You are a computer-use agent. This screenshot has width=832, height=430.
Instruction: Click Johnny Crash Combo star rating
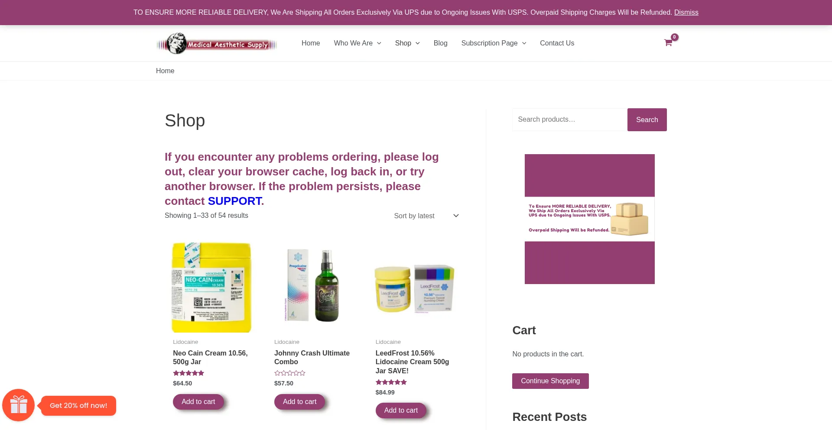(289, 373)
